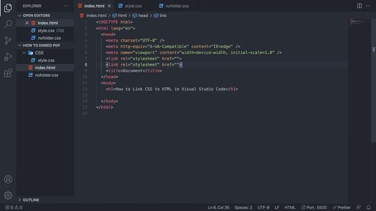The height and width of the screenshot is (211, 376).
Task: Change language mode HTML
Action: pyautogui.click(x=290, y=207)
